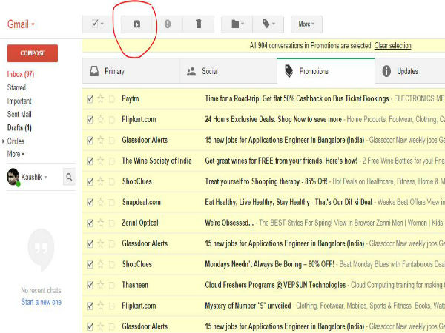Star the Thasheen email
This screenshot has width=445, height=333.
(100, 285)
